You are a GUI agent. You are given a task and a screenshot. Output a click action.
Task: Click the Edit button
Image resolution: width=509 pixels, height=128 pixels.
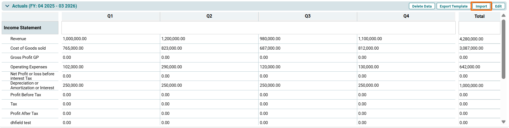pyautogui.click(x=498, y=6)
